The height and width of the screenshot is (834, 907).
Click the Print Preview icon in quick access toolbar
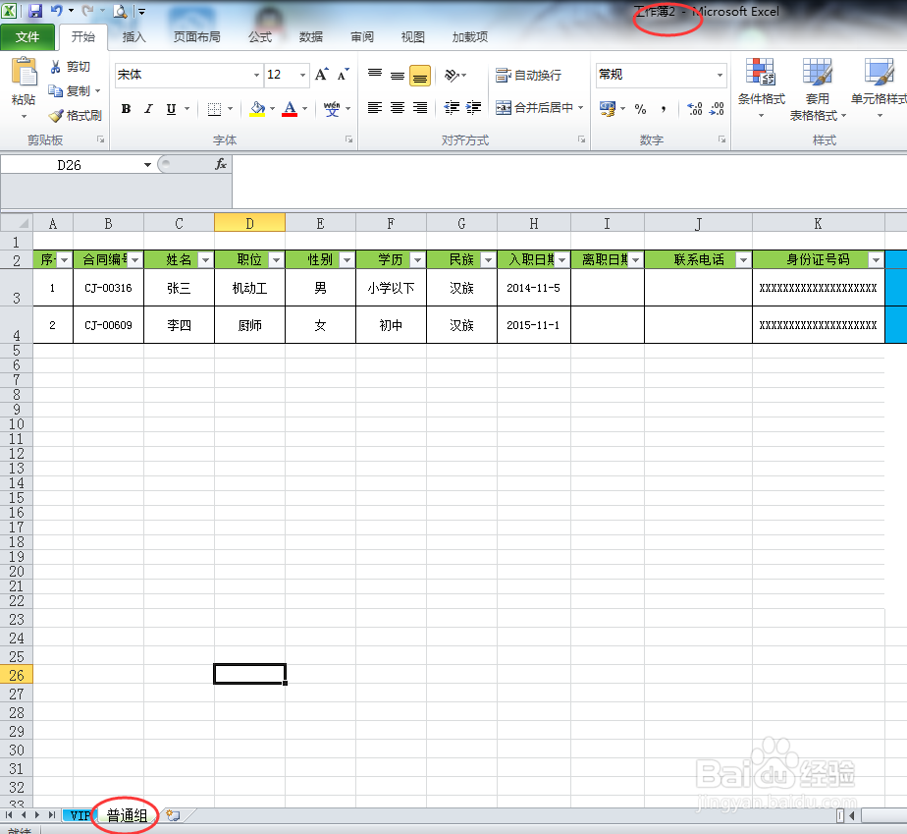coord(120,11)
